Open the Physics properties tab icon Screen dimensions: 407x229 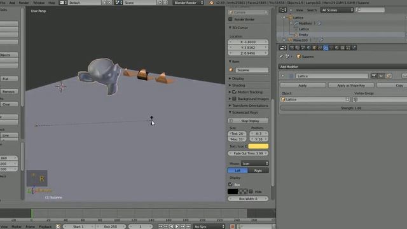pos(354,48)
